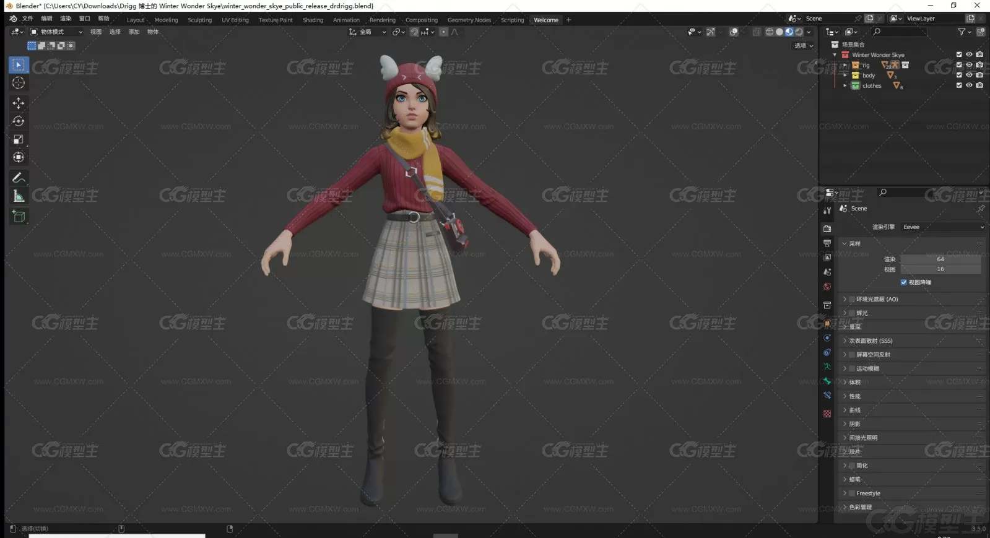This screenshot has width=990, height=538.
Task: Open the View Layer properties tab
Action: point(827,258)
